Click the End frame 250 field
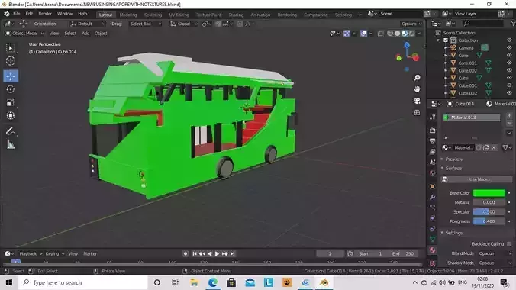Viewport: 516px width, 290px height. click(403, 254)
